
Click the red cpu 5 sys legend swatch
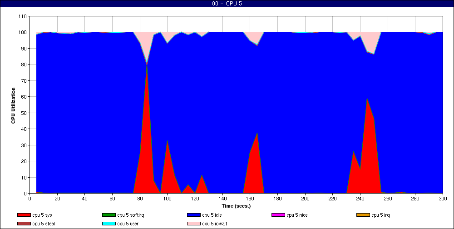24,215
